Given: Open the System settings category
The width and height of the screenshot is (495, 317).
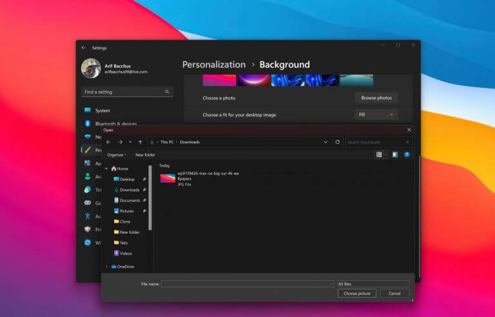Looking at the screenshot, I should [102, 110].
